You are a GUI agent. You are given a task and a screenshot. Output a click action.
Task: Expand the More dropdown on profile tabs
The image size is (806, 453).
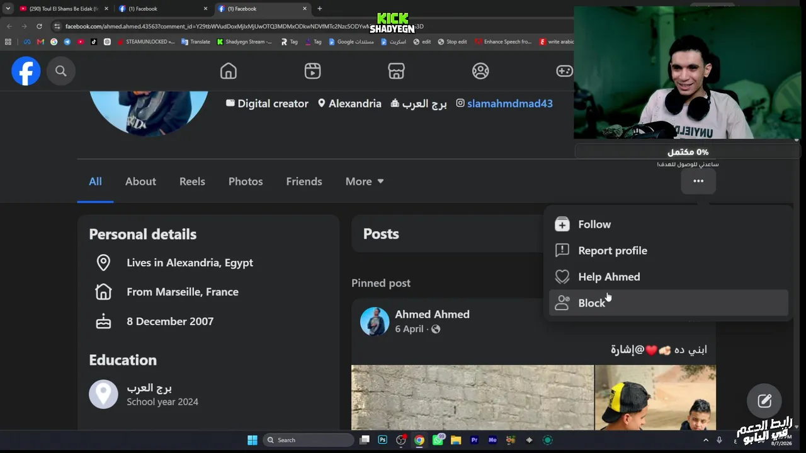point(365,181)
